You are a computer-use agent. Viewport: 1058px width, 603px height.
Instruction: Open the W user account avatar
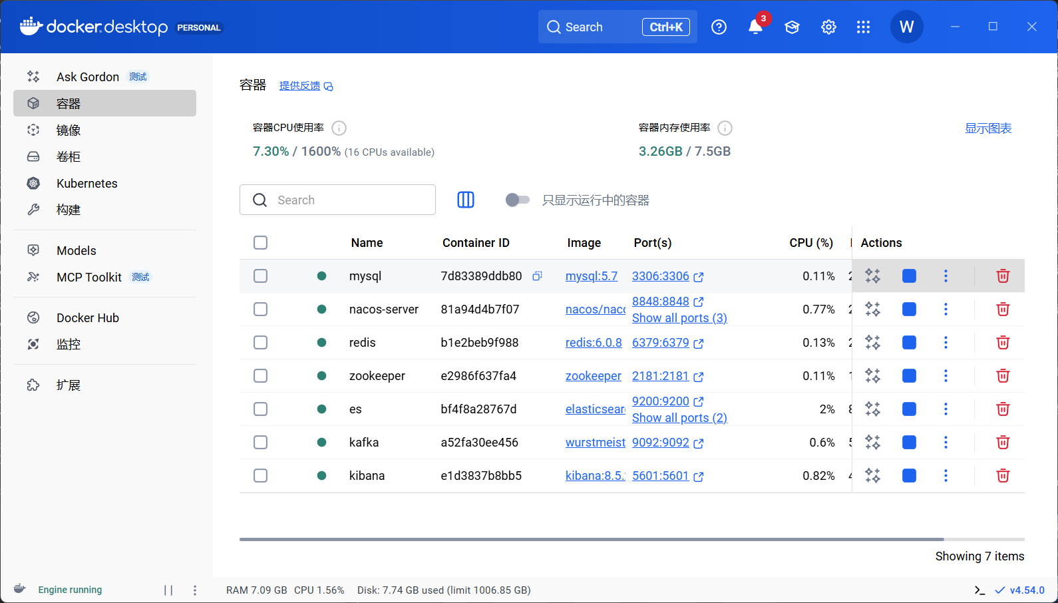(906, 27)
